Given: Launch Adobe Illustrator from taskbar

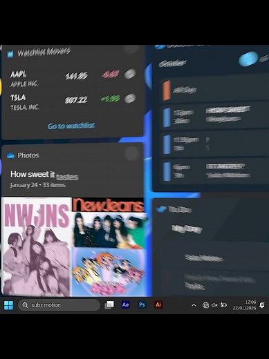Looking at the screenshot, I should [158, 304].
